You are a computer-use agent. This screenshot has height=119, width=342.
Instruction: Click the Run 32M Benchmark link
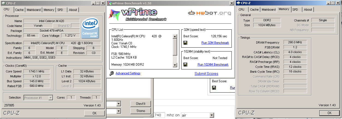coord(215,43)
